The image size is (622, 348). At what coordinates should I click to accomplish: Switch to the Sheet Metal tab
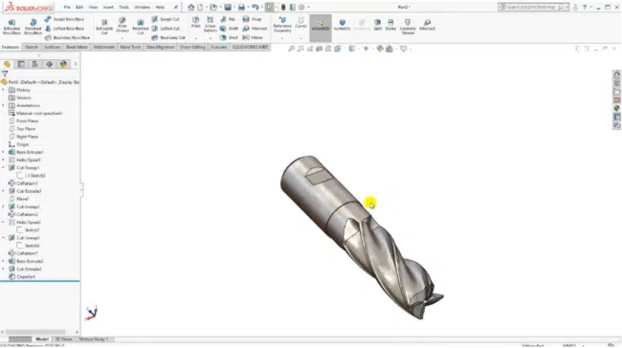point(77,47)
